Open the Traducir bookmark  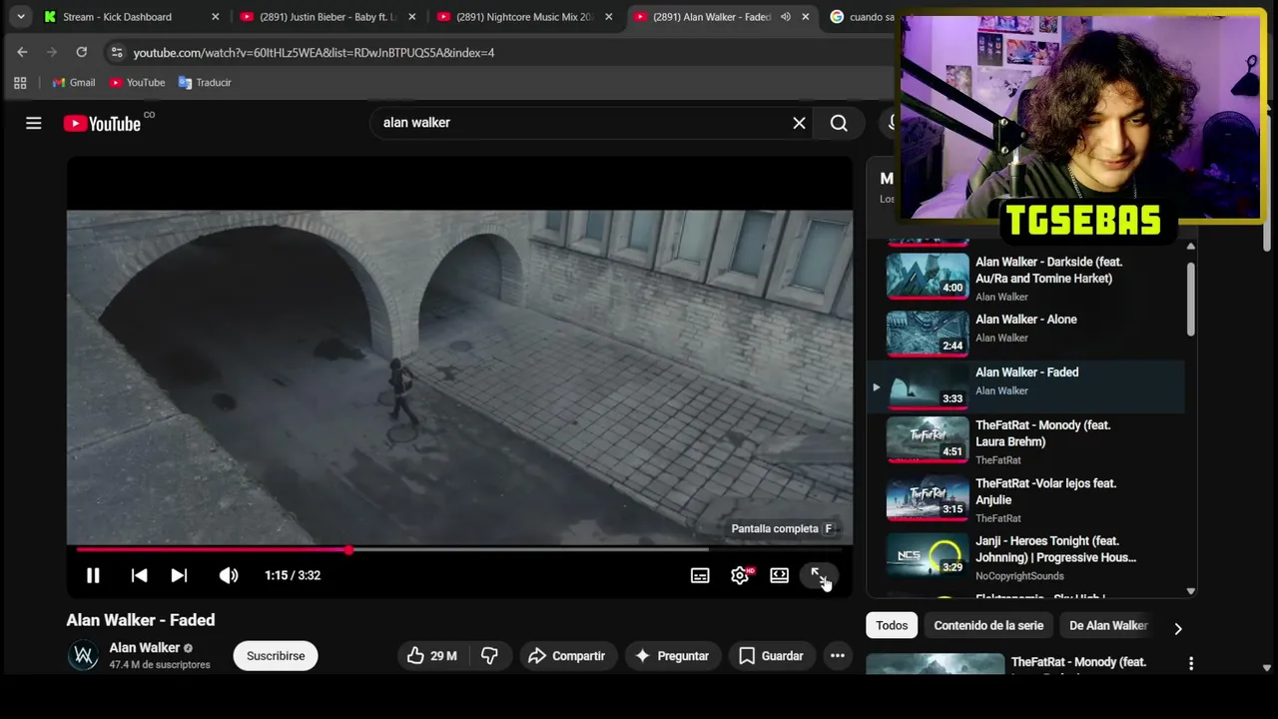(x=205, y=83)
